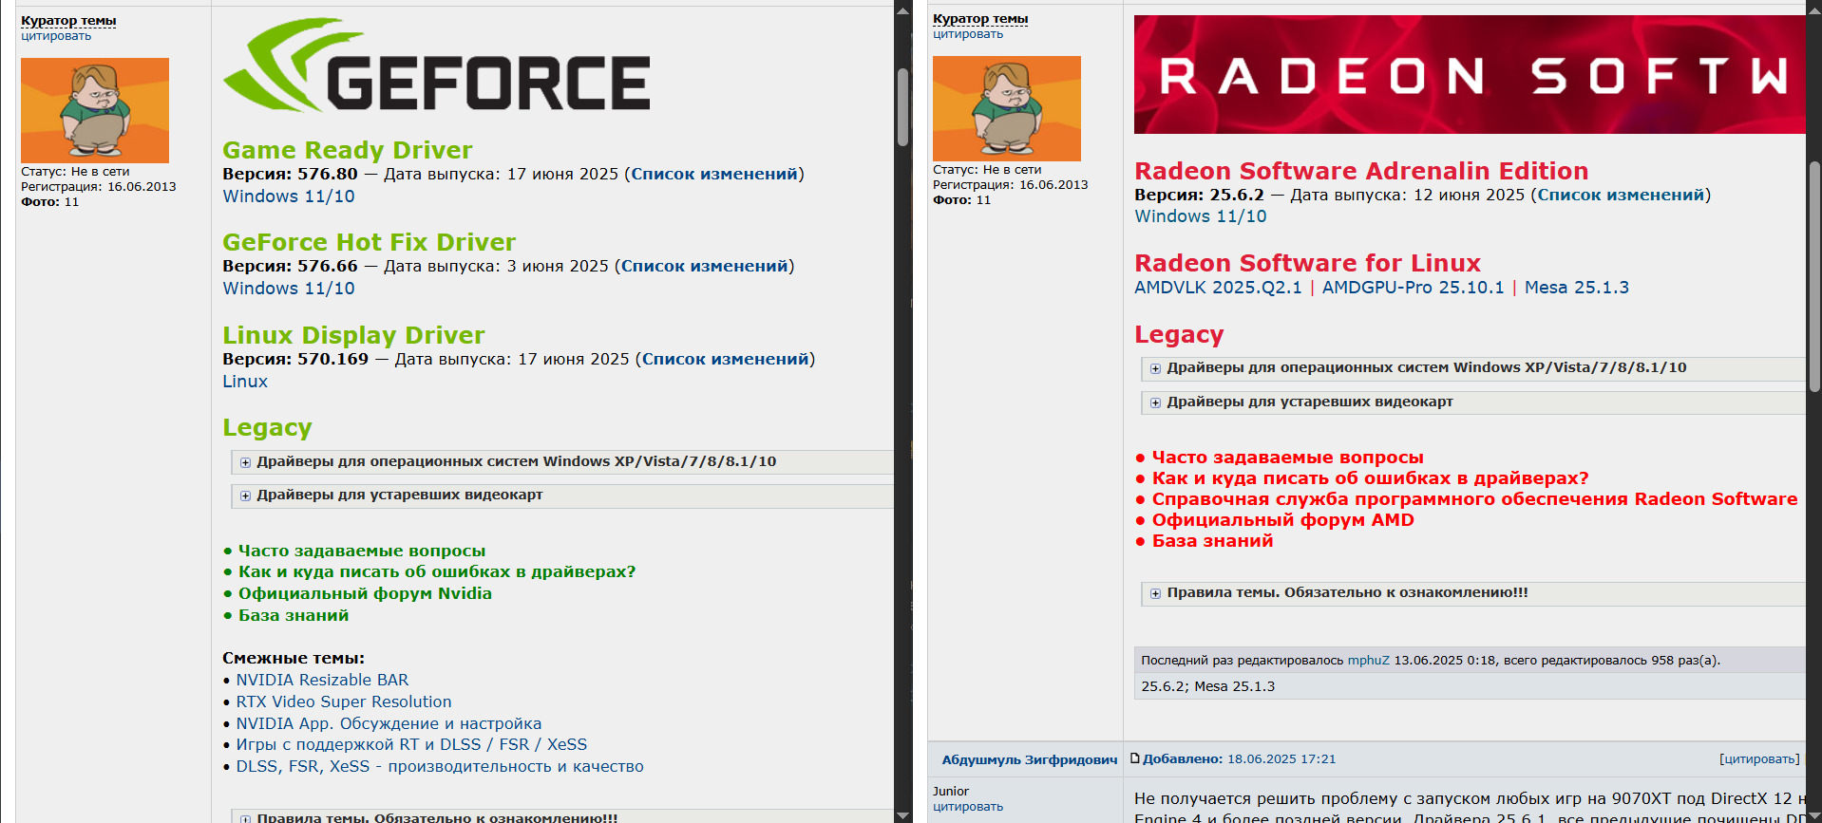Open mphuZ profile link in the edit note

tap(1369, 661)
